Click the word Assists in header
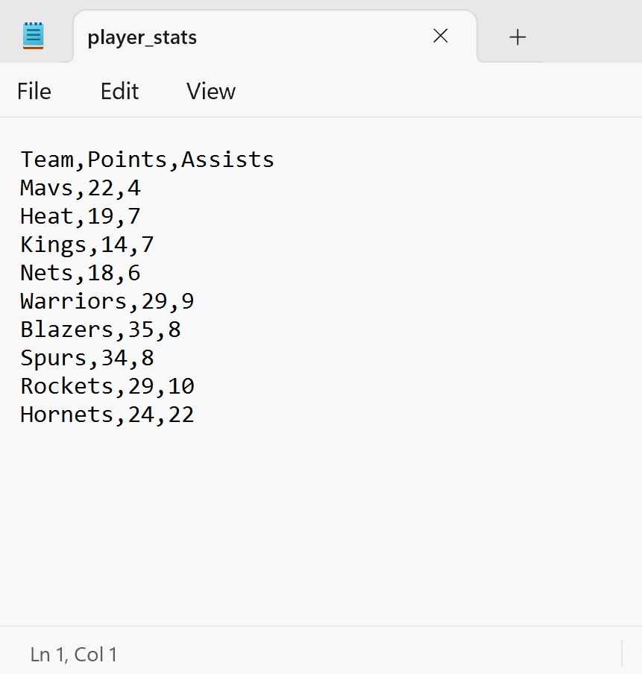642x674 pixels. 227,160
